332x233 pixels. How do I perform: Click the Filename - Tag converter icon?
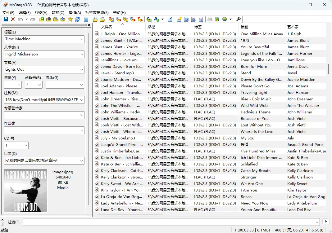[119, 20]
